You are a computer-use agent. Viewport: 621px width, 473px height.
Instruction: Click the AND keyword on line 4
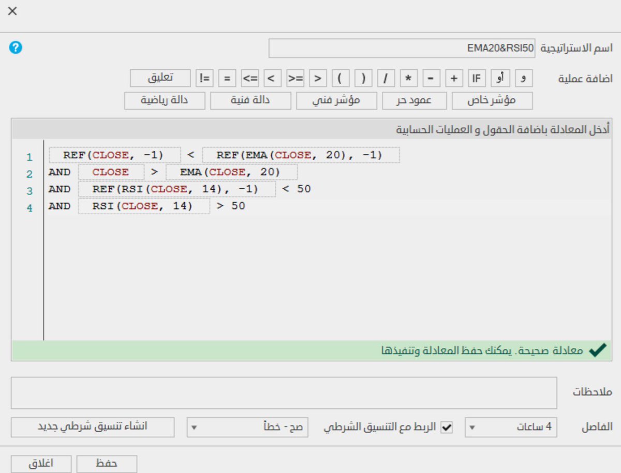click(x=60, y=206)
